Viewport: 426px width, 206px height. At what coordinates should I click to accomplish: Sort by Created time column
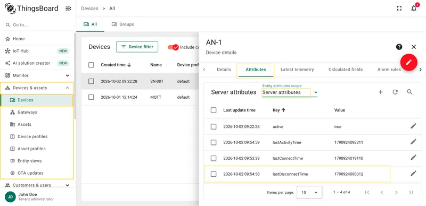click(116, 65)
